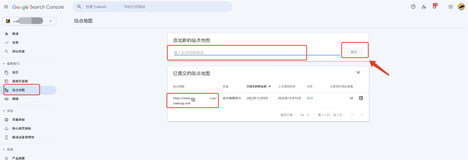Go to 概述 overview page
Viewport: 468px width, 160px height.
[15, 34]
